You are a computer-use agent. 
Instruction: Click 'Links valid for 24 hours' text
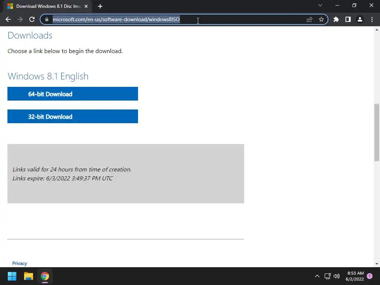[72, 169]
